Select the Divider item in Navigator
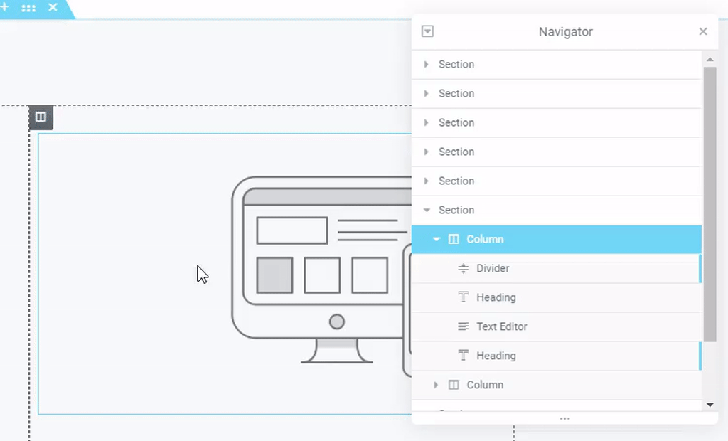Screen dimensions: 728x441 tap(493, 269)
